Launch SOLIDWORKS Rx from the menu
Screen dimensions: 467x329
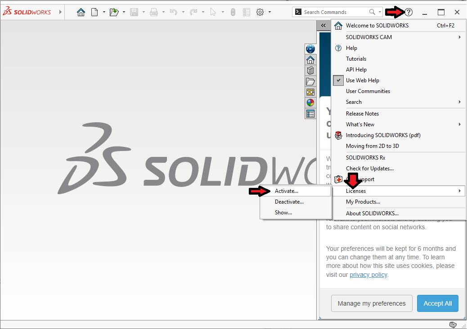[398, 157]
